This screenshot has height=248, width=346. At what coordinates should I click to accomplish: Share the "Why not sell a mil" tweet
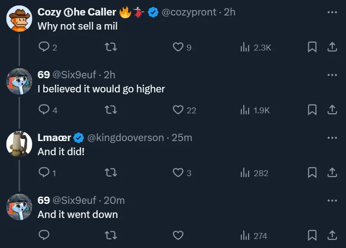pyautogui.click(x=332, y=47)
